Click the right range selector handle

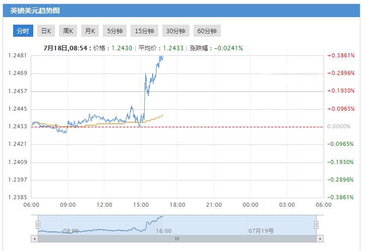[x=316, y=224]
